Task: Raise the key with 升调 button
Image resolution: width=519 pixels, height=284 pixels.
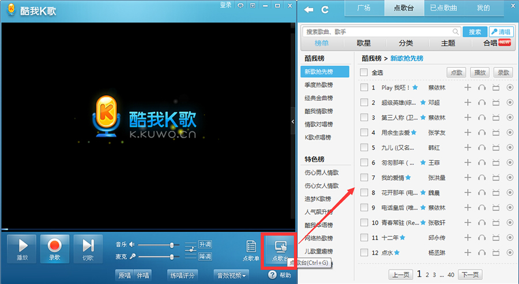Action: (x=205, y=245)
